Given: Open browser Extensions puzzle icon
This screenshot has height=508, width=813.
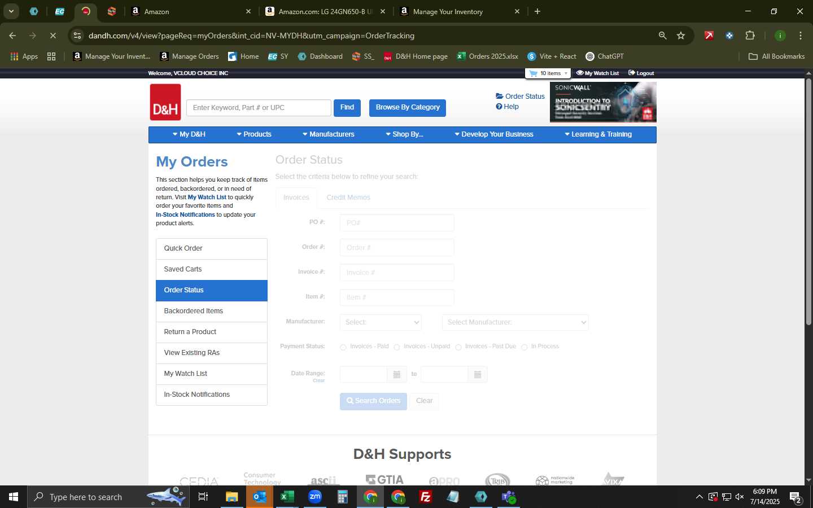Looking at the screenshot, I should (750, 36).
